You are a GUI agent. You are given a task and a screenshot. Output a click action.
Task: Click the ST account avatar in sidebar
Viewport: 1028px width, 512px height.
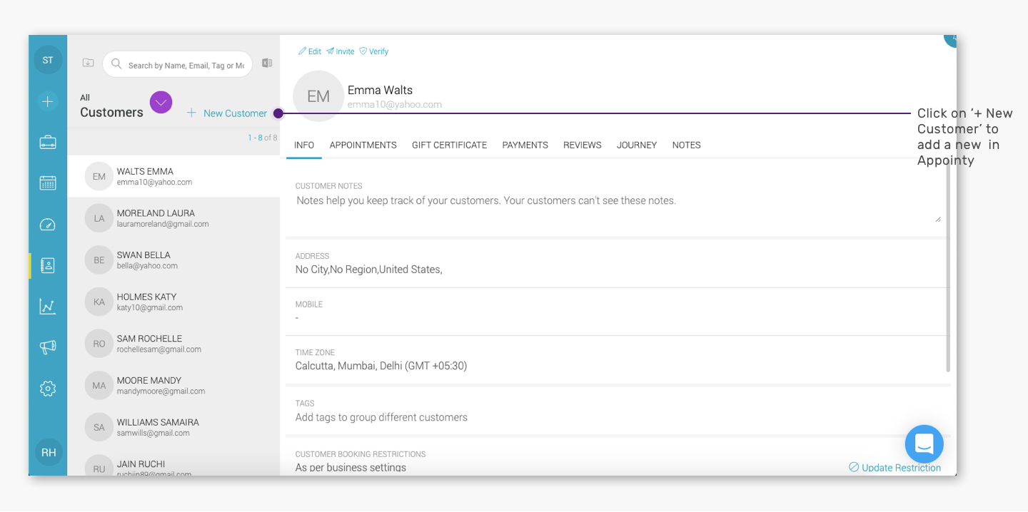point(48,60)
